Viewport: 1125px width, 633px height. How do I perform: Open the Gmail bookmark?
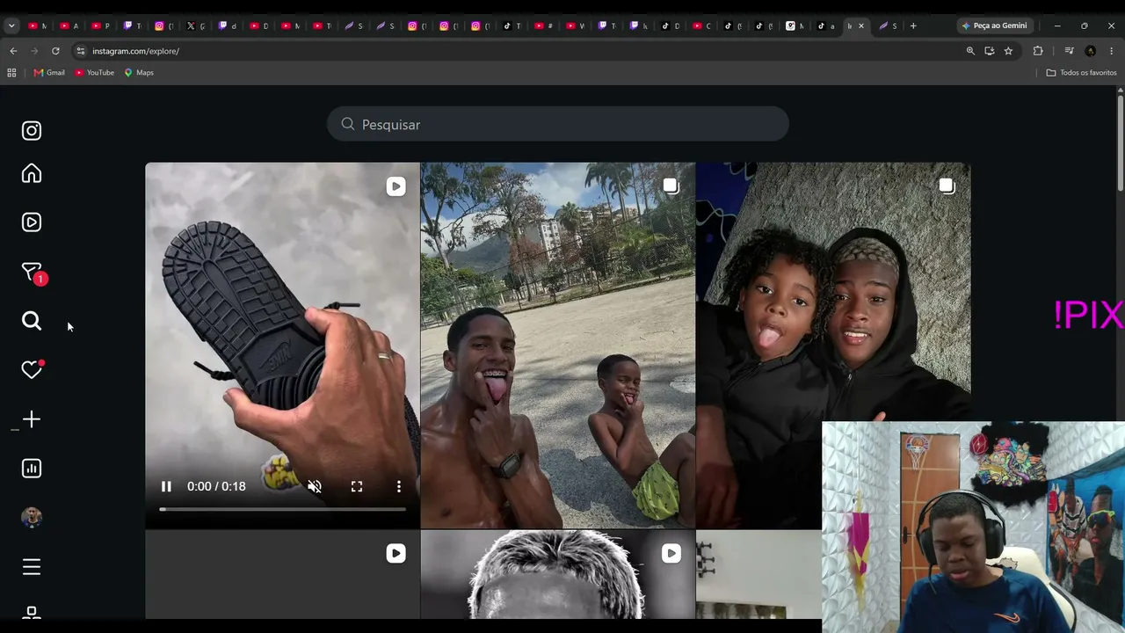(49, 73)
